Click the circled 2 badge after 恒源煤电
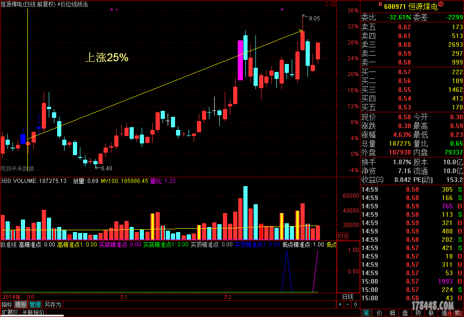The height and width of the screenshot is (317, 464). [x=441, y=5]
